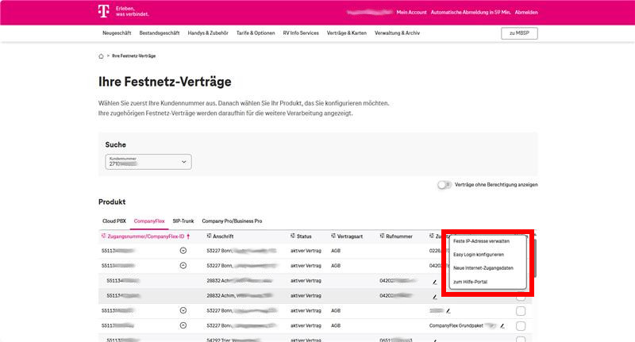Choose Easy Login konfigurieren

479,255
